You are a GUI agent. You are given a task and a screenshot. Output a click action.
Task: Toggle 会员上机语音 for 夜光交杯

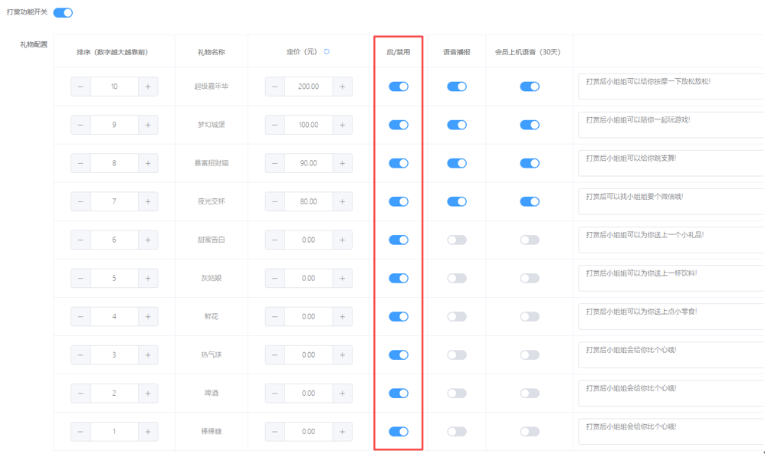pyautogui.click(x=530, y=201)
